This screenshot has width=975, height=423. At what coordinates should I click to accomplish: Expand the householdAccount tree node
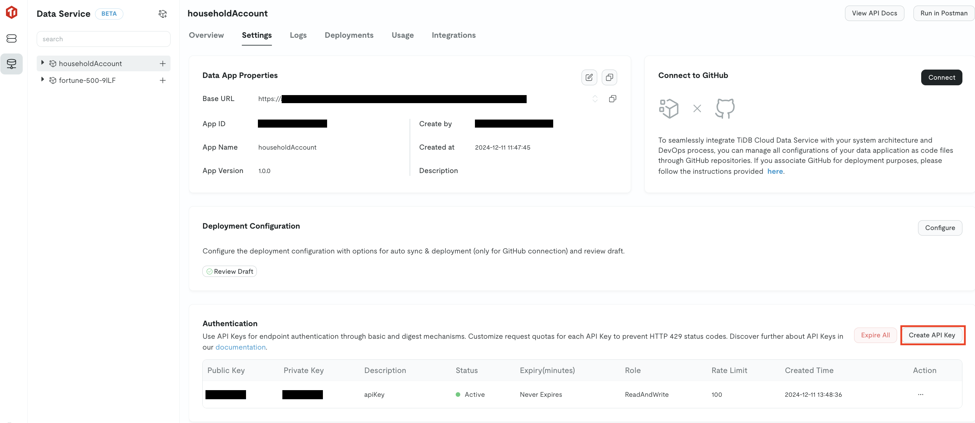point(42,63)
